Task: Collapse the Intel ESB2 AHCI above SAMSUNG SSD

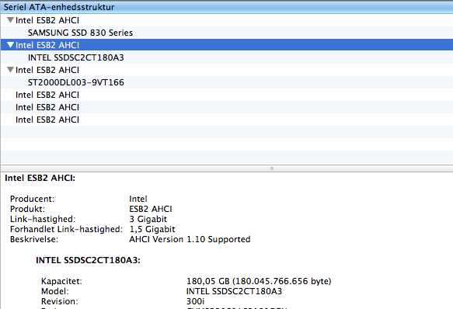Action: pyautogui.click(x=10, y=20)
